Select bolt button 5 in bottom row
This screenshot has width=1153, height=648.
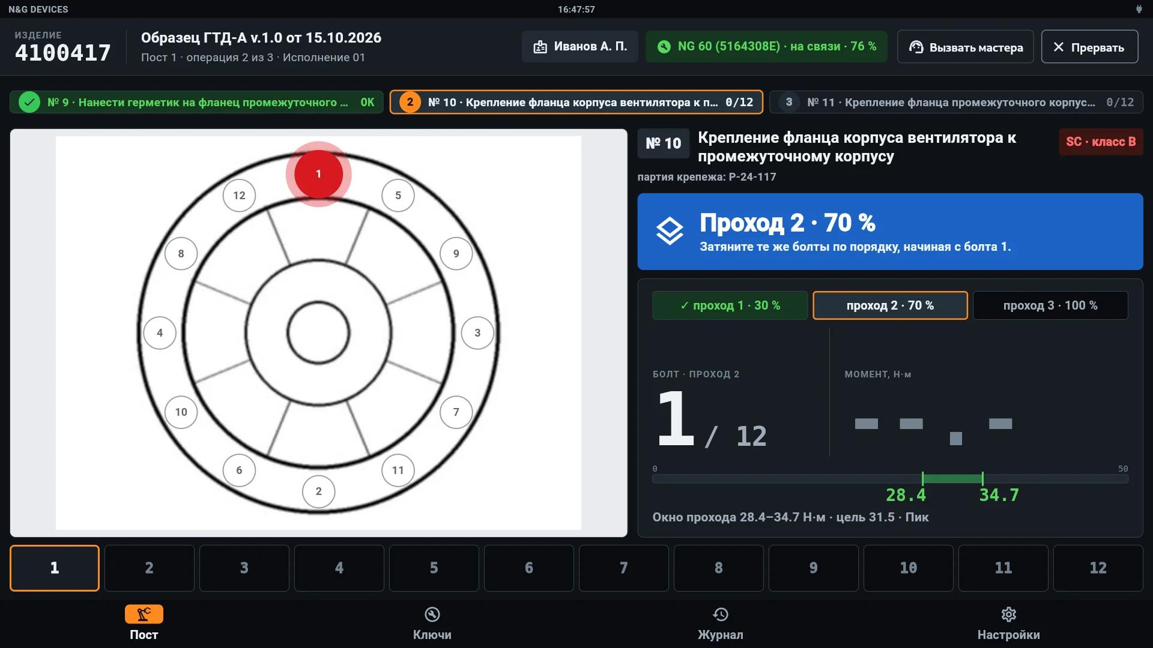[x=434, y=568]
